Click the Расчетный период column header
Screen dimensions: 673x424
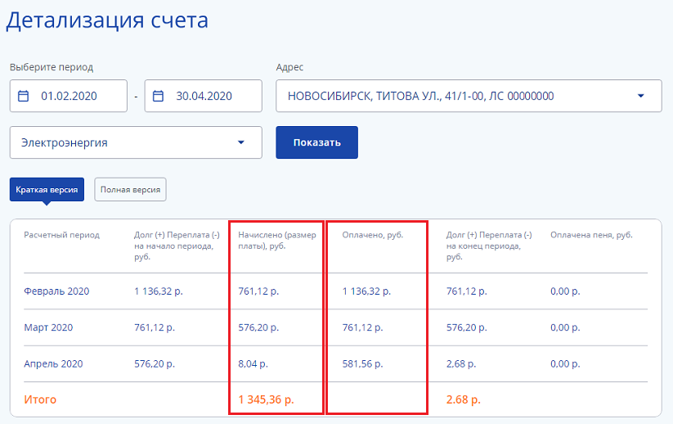[61, 235]
